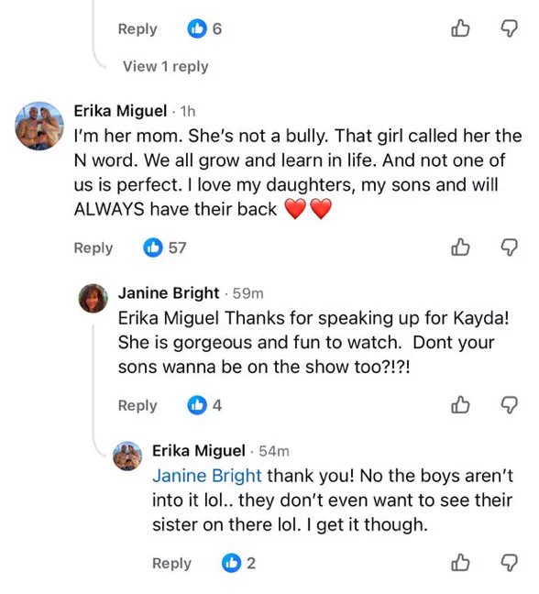This screenshot has width=539, height=594.
Task: Open Erika Miguel's large profile picture
Action: [39, 126]
